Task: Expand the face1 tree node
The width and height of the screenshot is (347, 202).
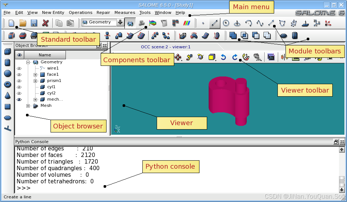Action: pyautogui.click(x=35, y=75)
